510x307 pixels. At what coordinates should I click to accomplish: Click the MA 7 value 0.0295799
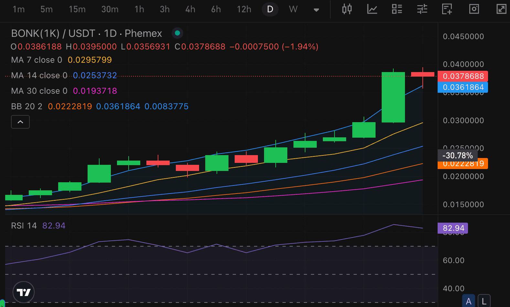(90, 60)
